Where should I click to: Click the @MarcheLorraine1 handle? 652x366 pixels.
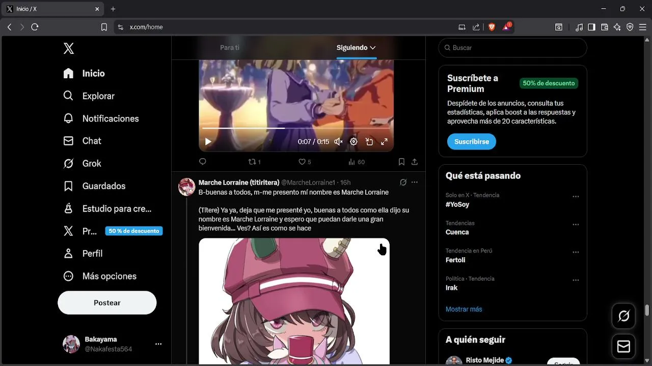point(308,182)
